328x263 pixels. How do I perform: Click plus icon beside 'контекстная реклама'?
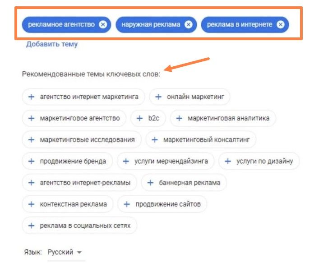32,204
